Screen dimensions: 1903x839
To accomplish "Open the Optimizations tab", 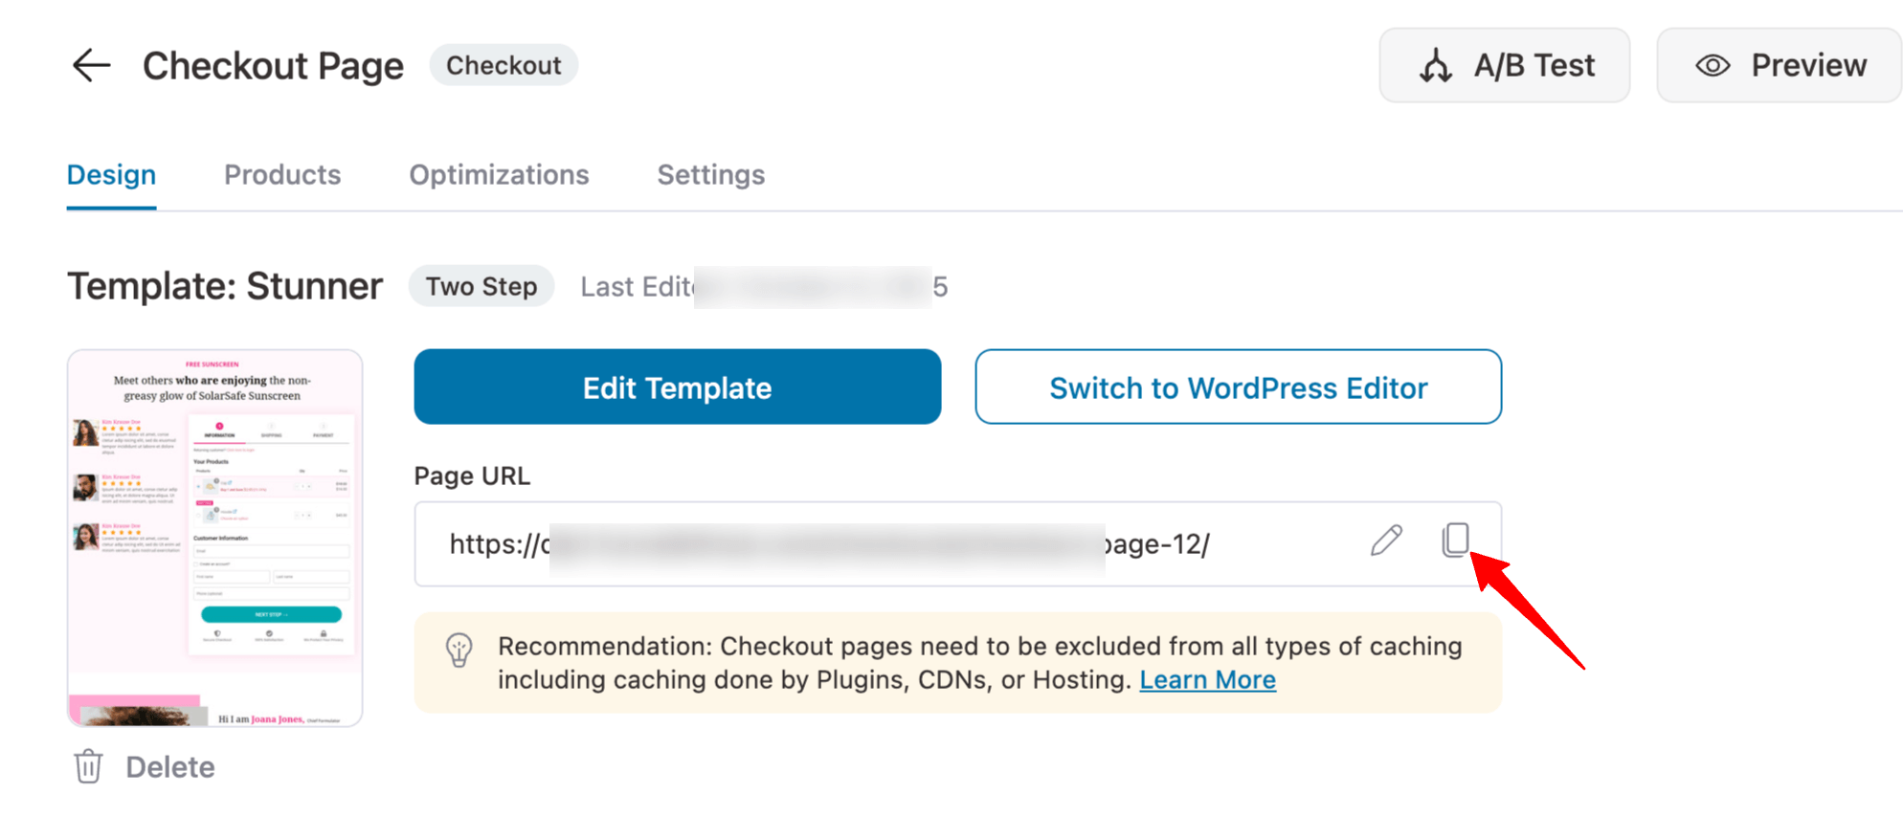I will [499, 175].
